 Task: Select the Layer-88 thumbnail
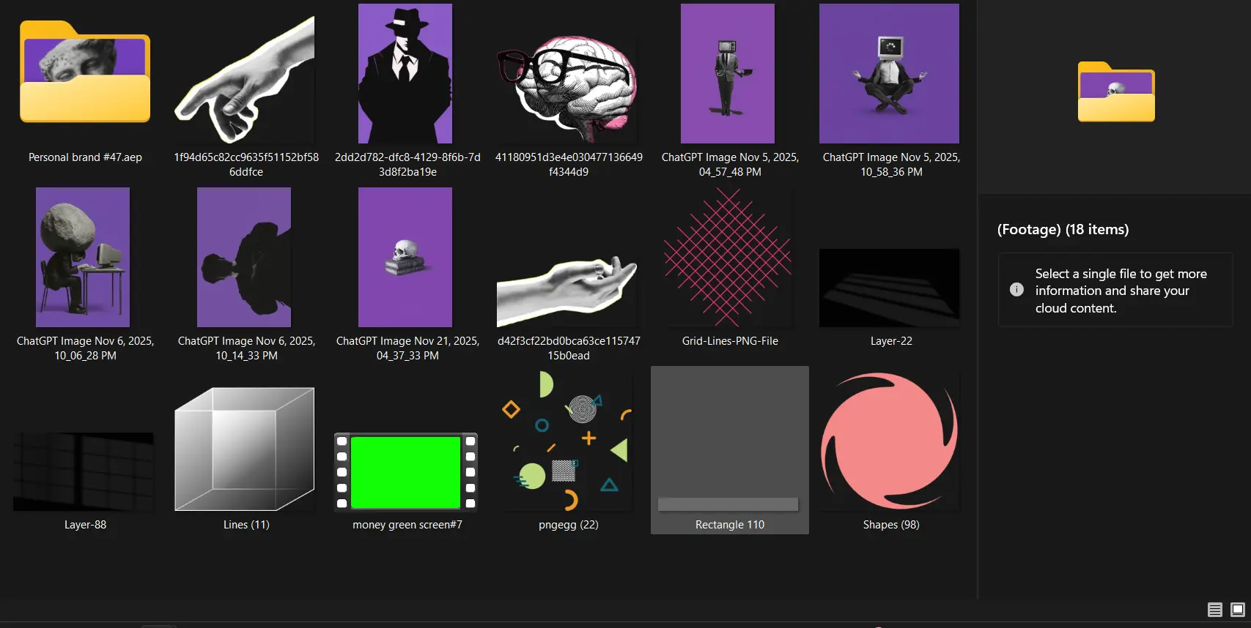(84, 471)
